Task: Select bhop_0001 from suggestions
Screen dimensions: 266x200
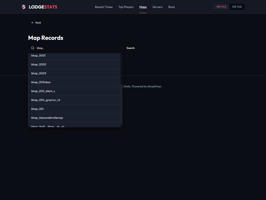Action: (x=74, y=56)
